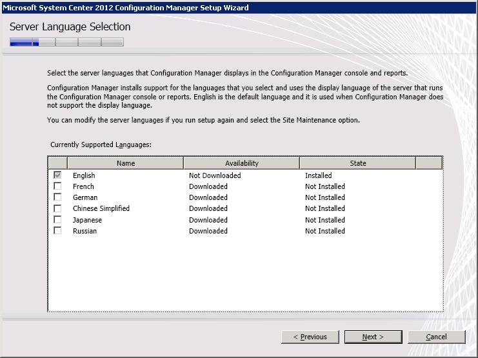Check the French language checkbox

tap(57, 186)
